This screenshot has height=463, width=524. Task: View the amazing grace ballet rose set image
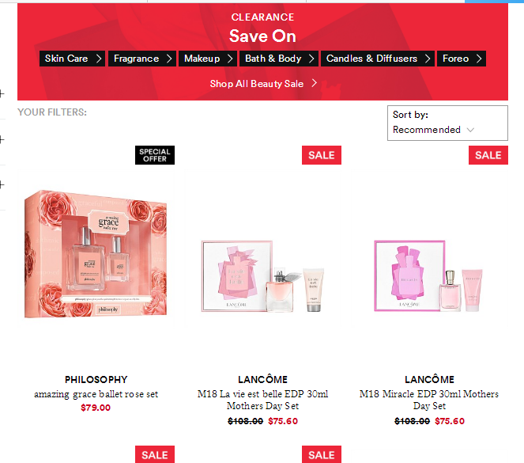click(x=96, y=253)
